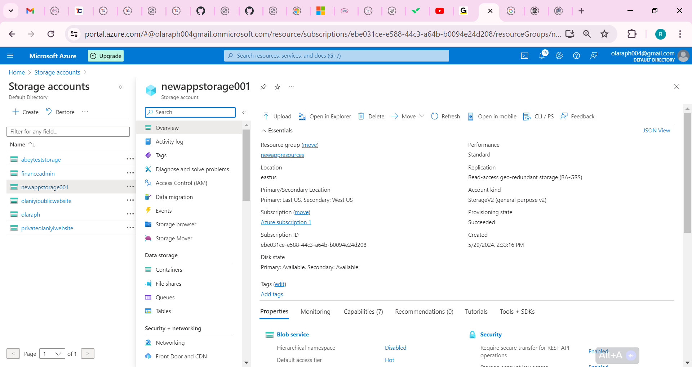Click the account avatar picture

[683, 56]
